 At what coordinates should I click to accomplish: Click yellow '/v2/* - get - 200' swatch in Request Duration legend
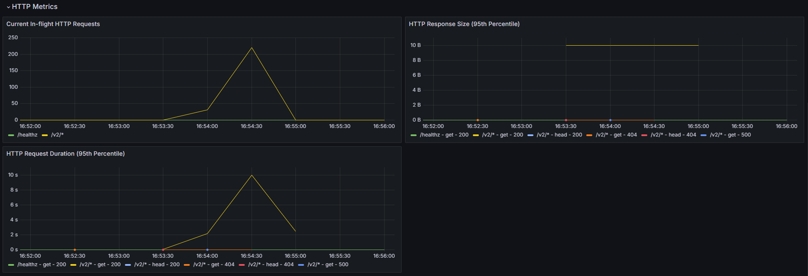tap(73, 265)
